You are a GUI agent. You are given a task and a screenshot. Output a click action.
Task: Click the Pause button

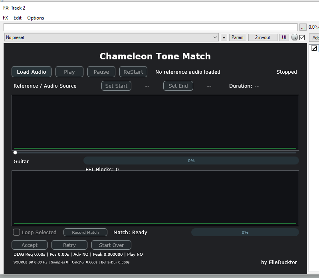[101, 72]
